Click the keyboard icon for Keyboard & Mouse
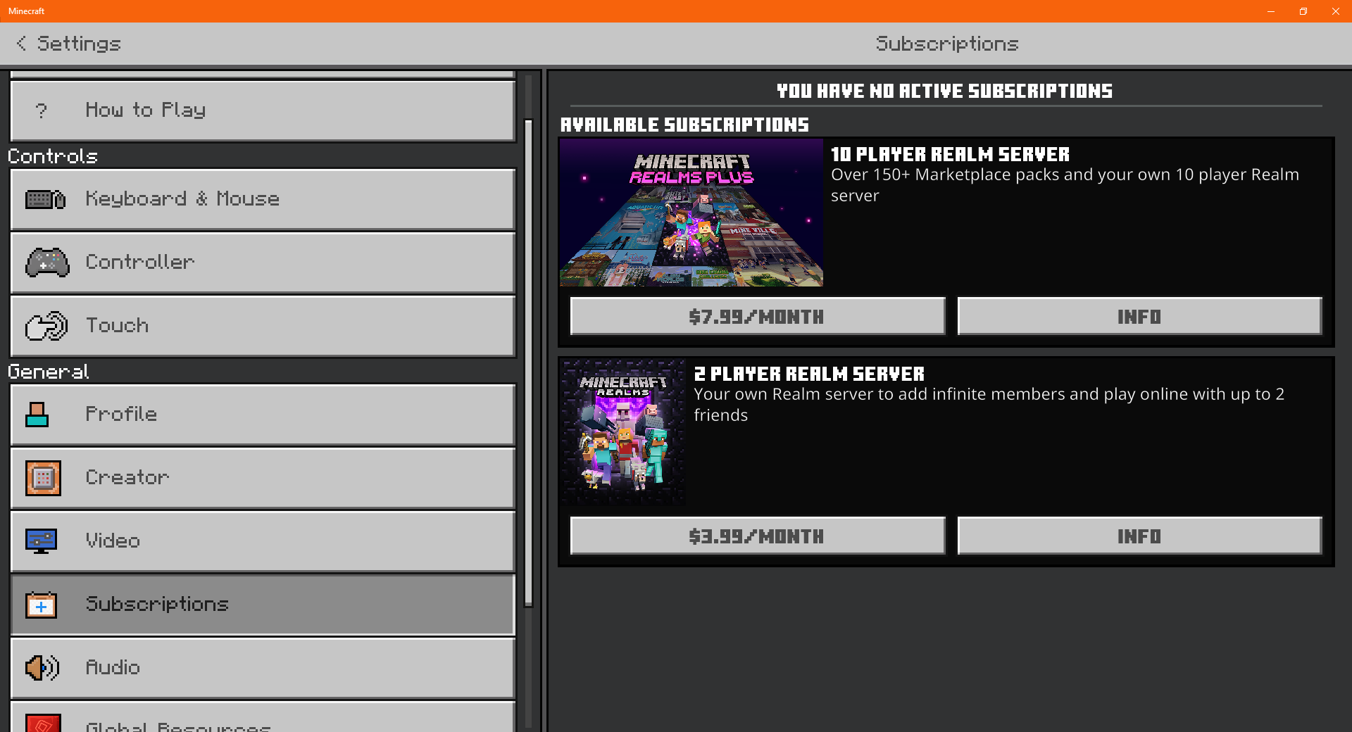The height and width of the screenshot is (732, 1352). 45,200
